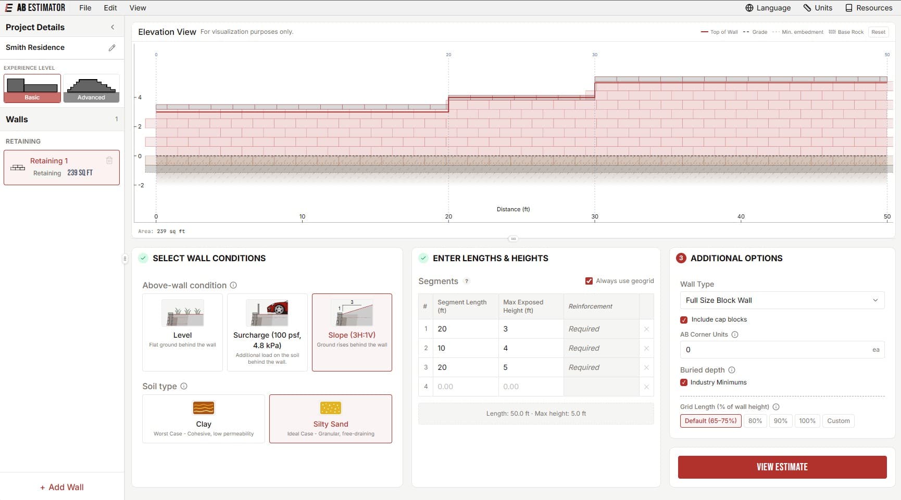The width and height of the screenshot is (901, 500).
Task: Collapse the Project Details panel chevron
Action: [x=112, y=27]
